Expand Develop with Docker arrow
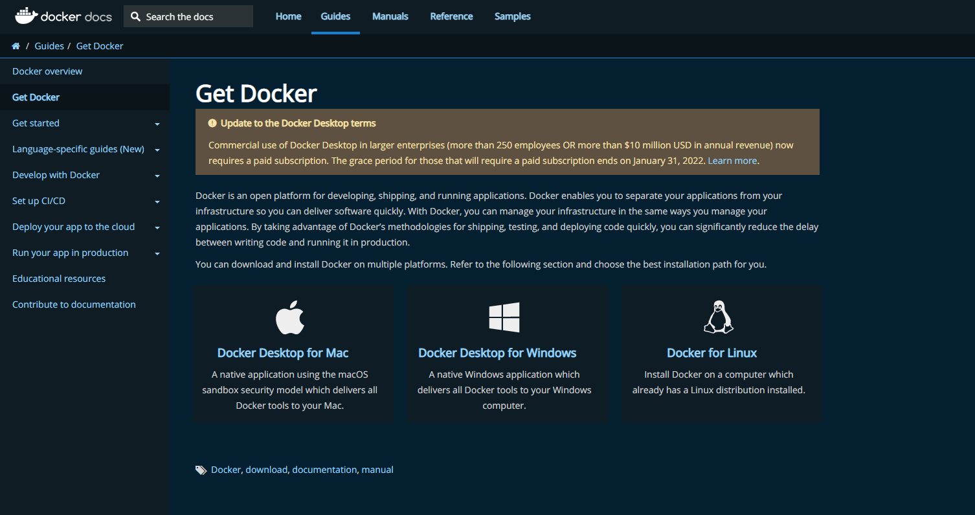This screenshot has width=975, height=515. pyautogui.click(x=157, y=176)
